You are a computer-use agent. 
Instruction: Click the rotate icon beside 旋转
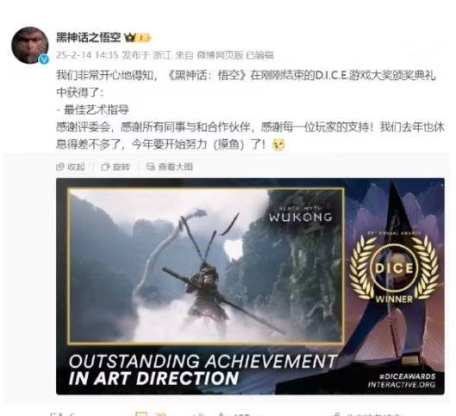(105, 167)
